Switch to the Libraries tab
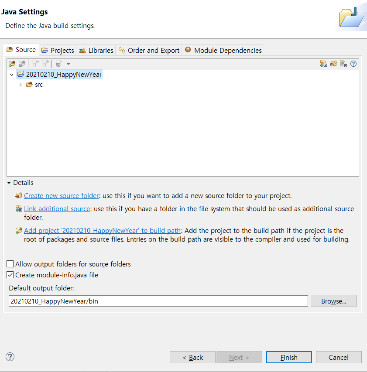This screenshot has height=372, width=367. pos(96,50)
